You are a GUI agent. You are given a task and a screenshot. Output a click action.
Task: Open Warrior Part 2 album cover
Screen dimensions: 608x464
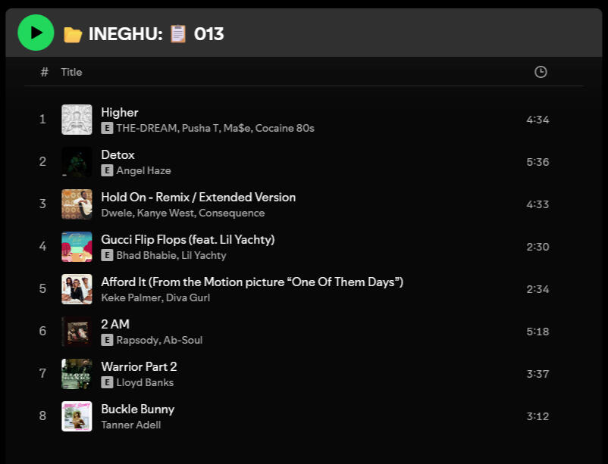77,374
